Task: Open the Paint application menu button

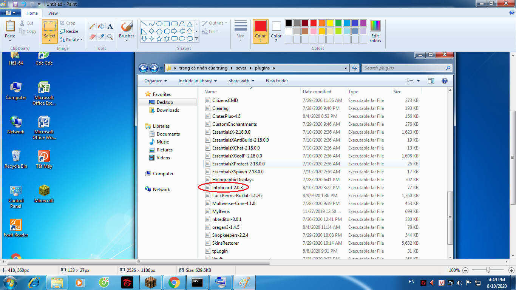Action: (11, 13)
